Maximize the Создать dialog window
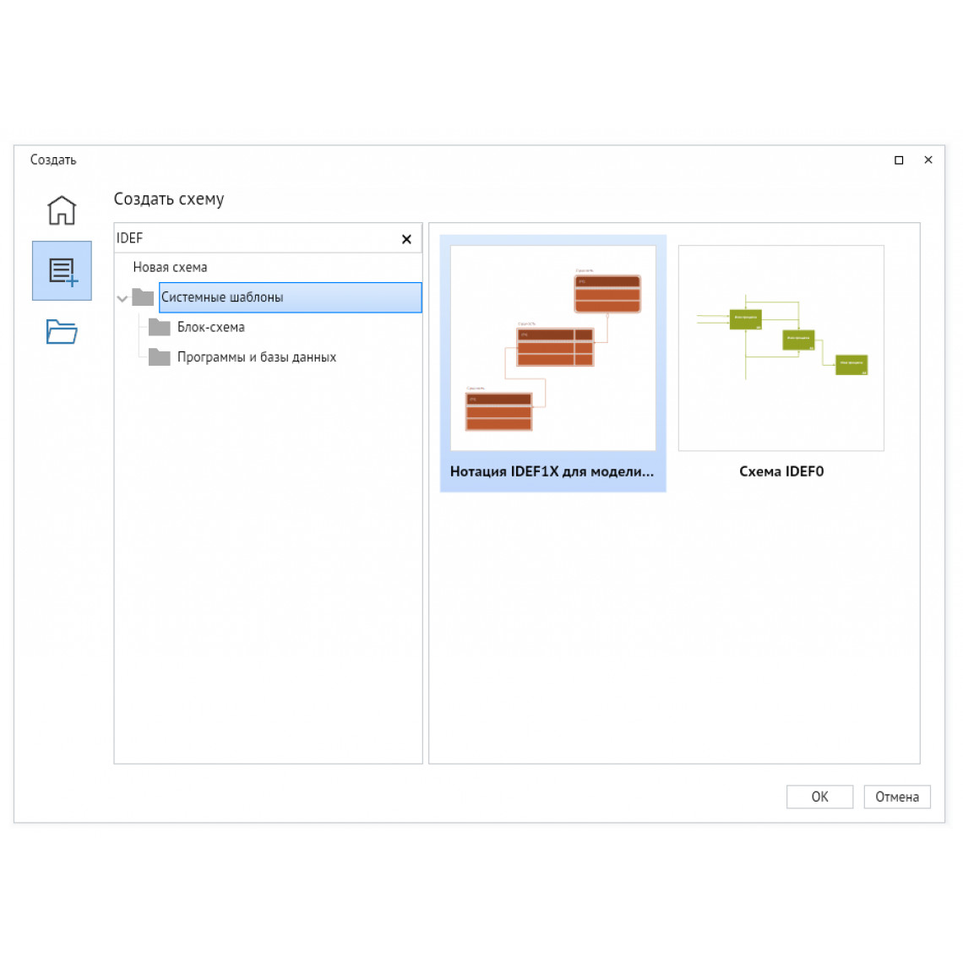The width and height of the screenshot is (963, 963). 899,160
